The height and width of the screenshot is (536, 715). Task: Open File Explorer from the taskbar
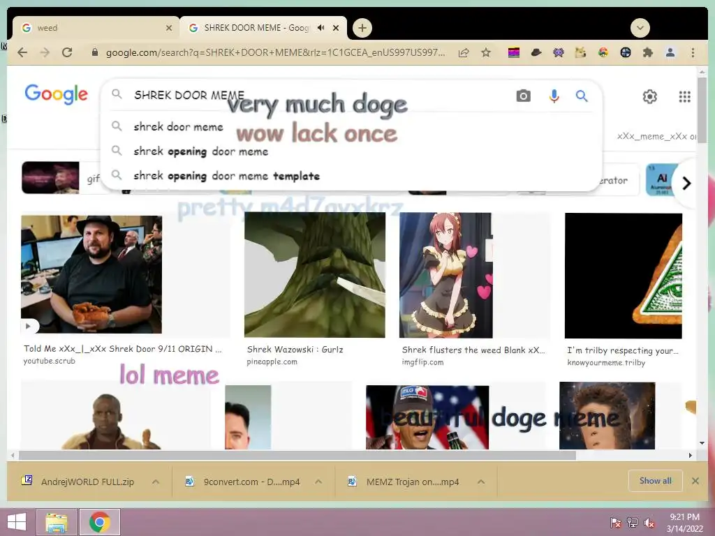tap(57, 522)
